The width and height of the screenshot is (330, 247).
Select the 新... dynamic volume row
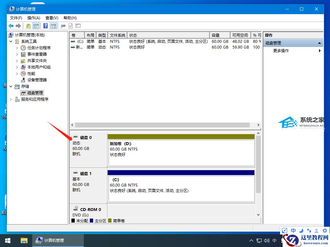pyautogui.click(x=165, y=47)
